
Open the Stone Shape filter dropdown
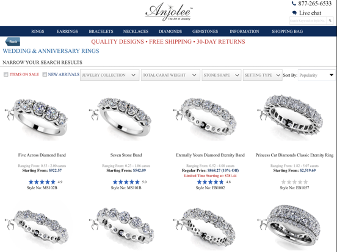point(222,75)
